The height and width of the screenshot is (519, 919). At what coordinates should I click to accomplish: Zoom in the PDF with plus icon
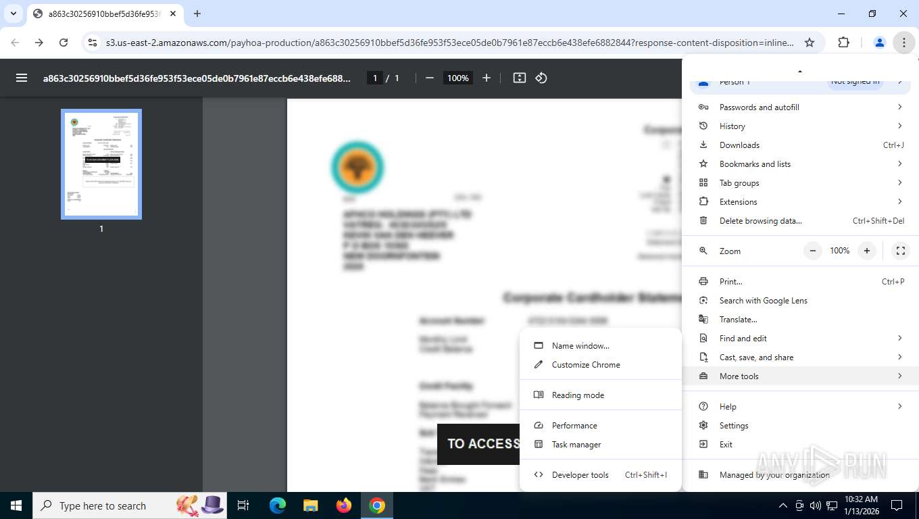[487, 78]
